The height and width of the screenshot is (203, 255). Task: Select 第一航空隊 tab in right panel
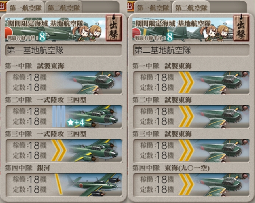click(x=153, y=8)
